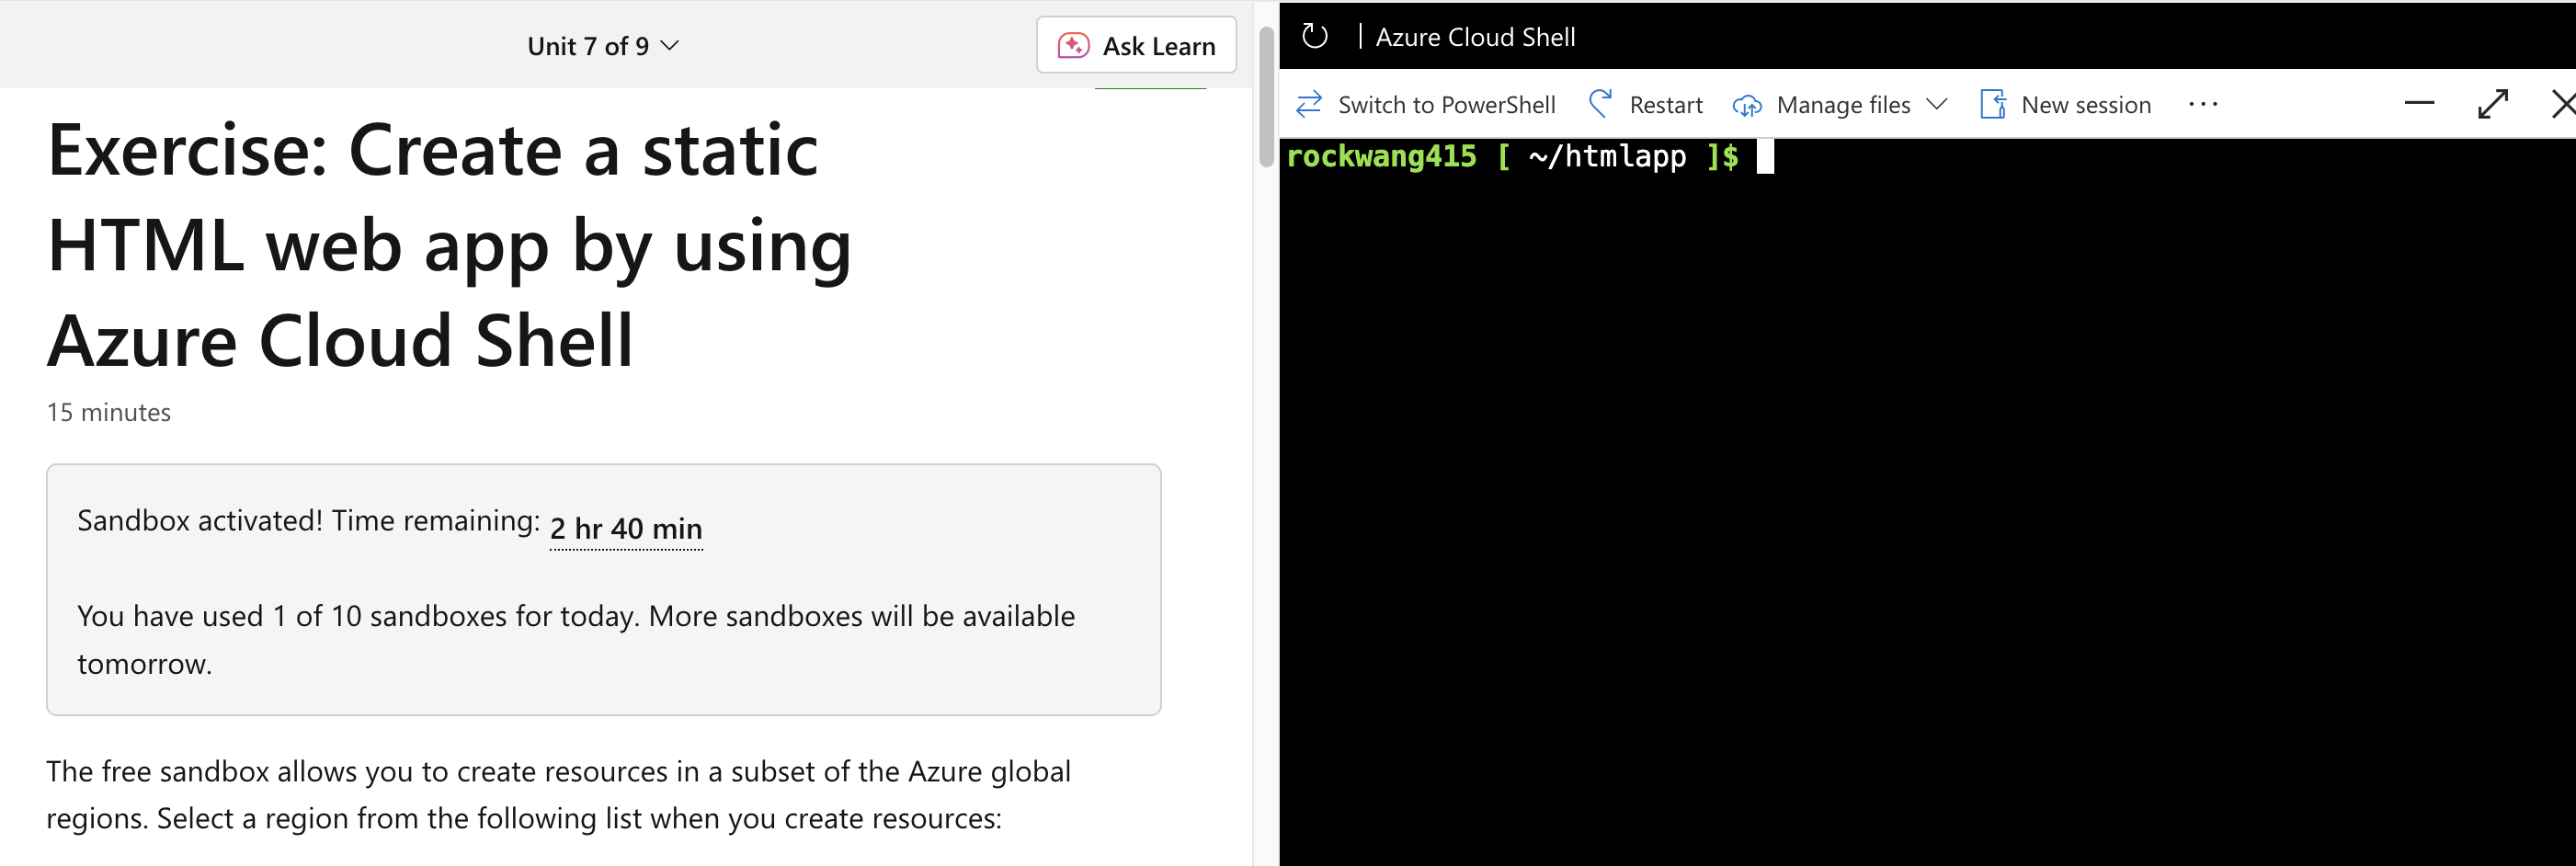Image resolution: width=2576 pixels, height=866 pixels.
Task: Click the Manage files cloud icon
Action: [1746, 105]
